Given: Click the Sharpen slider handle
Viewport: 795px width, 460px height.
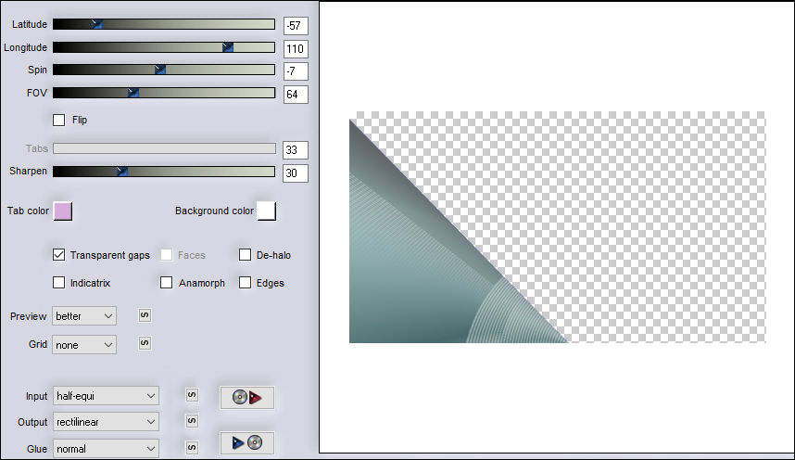Looking at the screenshot, I should click(x=121, y=171).
